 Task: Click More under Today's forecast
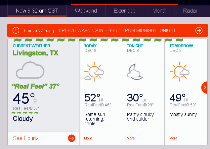tap(88, 138)
